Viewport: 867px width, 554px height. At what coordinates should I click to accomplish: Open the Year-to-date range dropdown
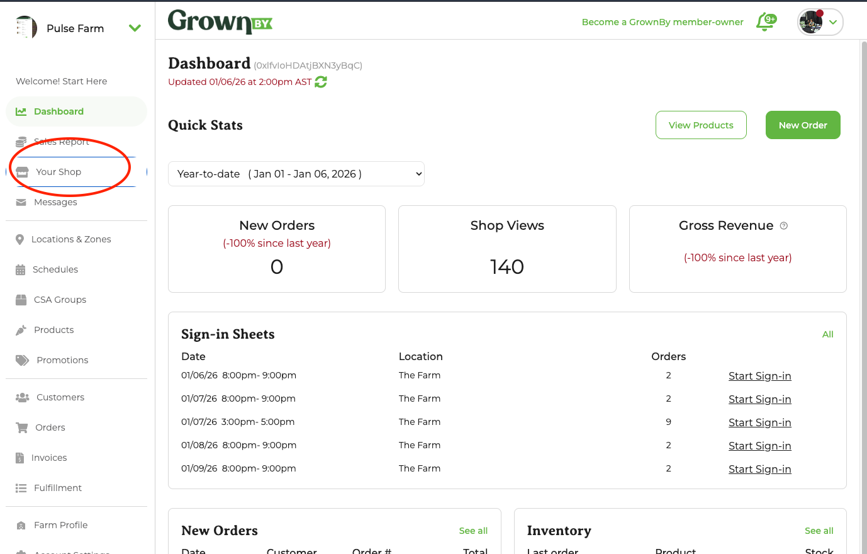pos(296,174)
